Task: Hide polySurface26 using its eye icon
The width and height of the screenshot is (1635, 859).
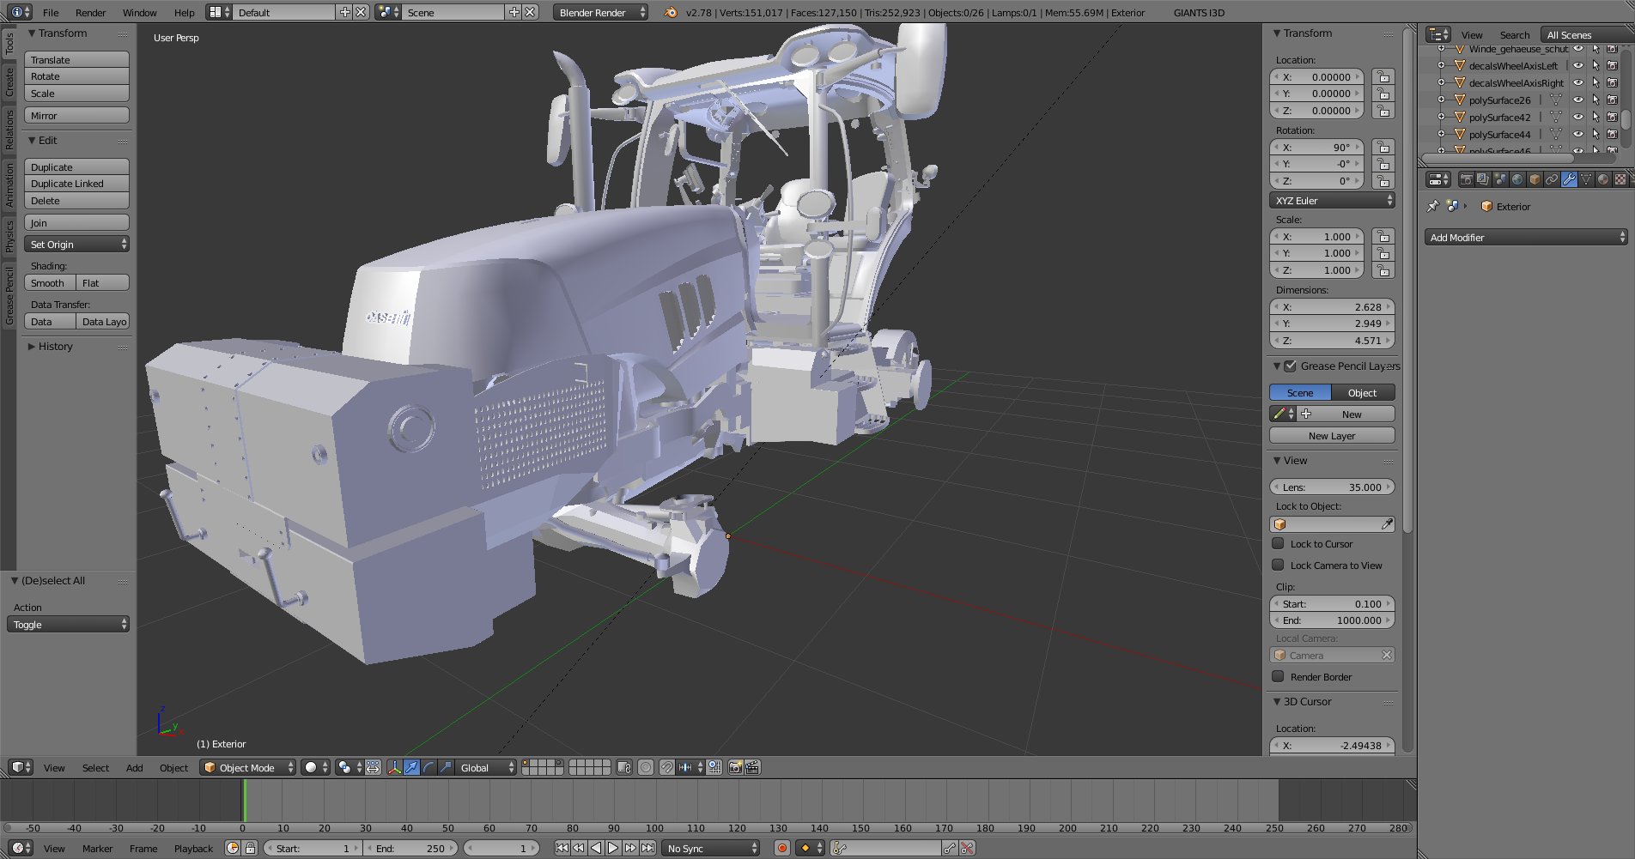Action: [x=1577, y=100]
